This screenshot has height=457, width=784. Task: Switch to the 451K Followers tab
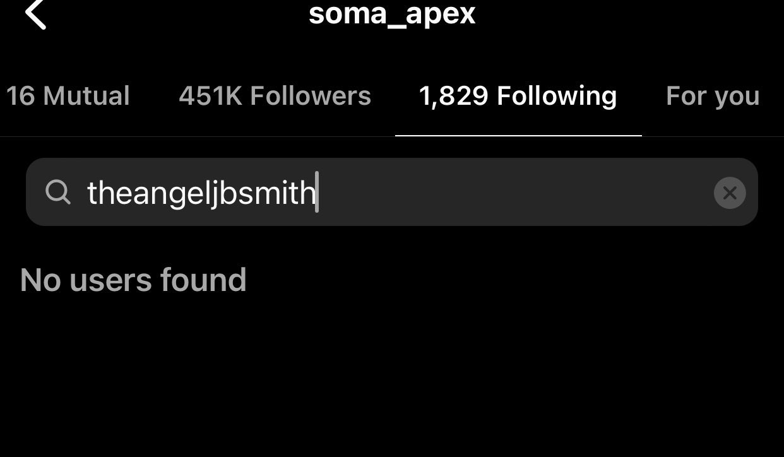[275, 96]
